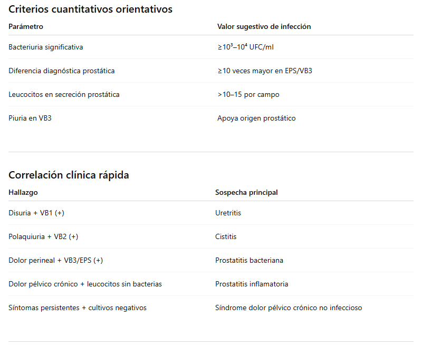Image resolution: width=422 pixels, height=347 pixels.
Task: Click the 'Bacteriuria significativa' cell
Action: click(45, 47)
